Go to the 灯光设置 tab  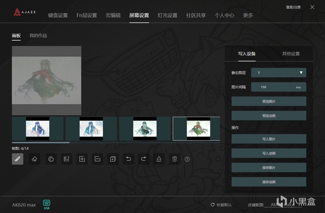[168, 15]
